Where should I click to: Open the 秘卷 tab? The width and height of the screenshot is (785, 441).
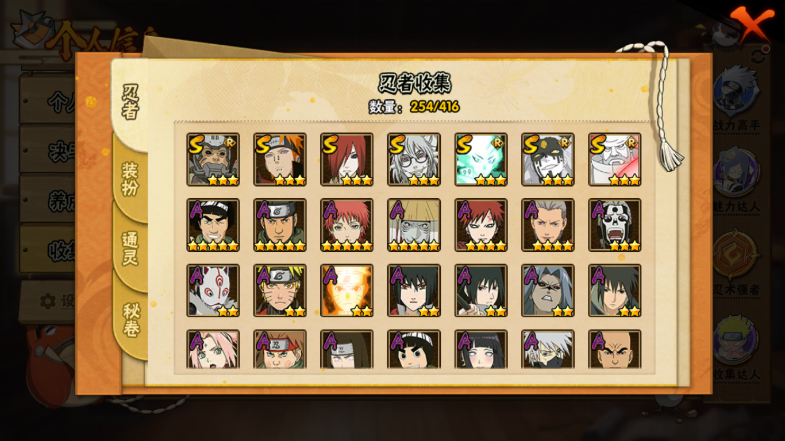[x=131, y=320]
